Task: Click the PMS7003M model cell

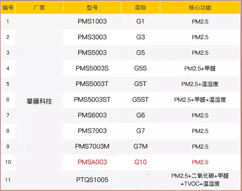Action: pyautogui.click(x=92, y=146)
